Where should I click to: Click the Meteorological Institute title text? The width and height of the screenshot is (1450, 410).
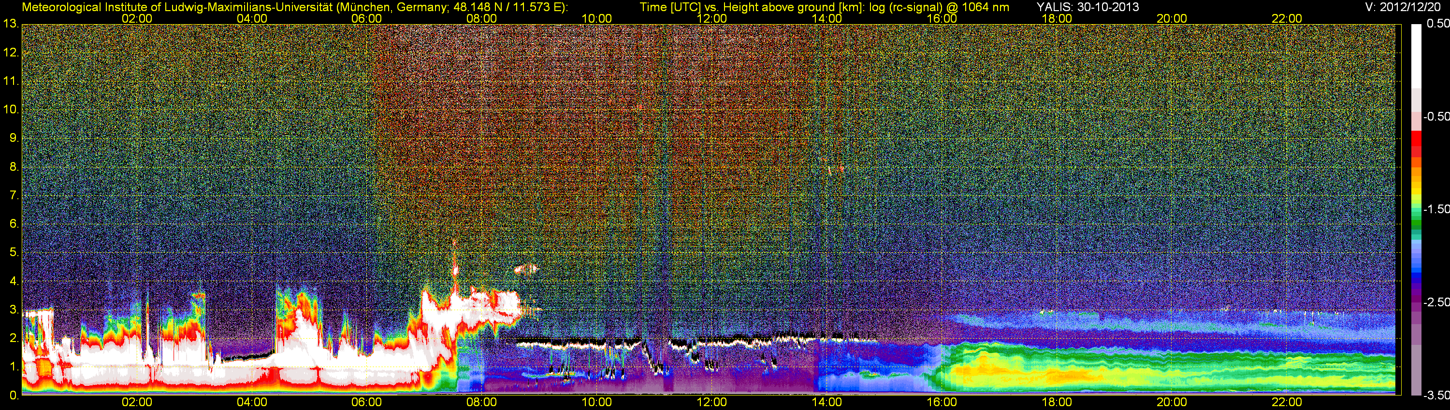click(x=295, y=7)
